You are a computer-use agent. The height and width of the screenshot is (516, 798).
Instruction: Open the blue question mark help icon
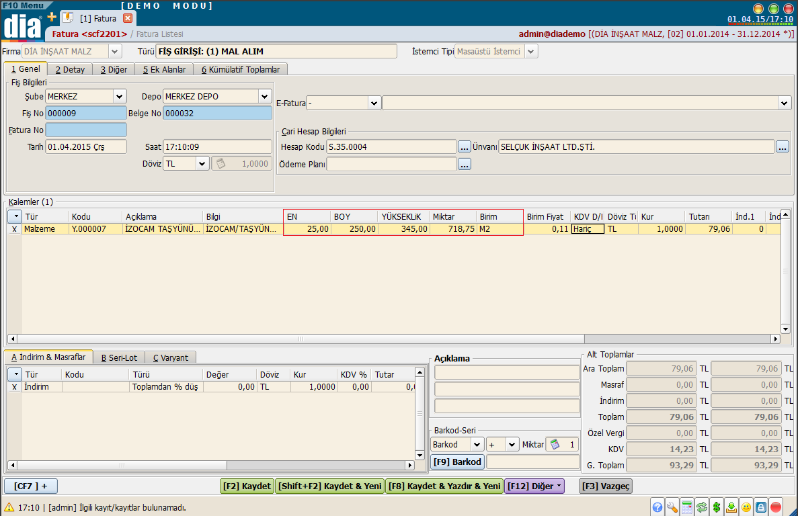coord(657,507)
